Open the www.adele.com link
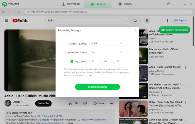The image size is (195, 124). tap(93, 120)
